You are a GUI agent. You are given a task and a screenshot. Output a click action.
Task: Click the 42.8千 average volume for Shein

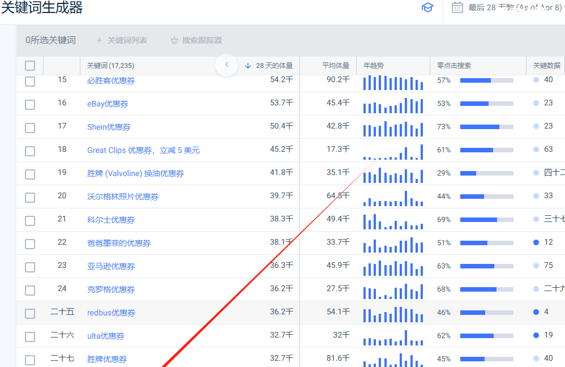[338, 126]
